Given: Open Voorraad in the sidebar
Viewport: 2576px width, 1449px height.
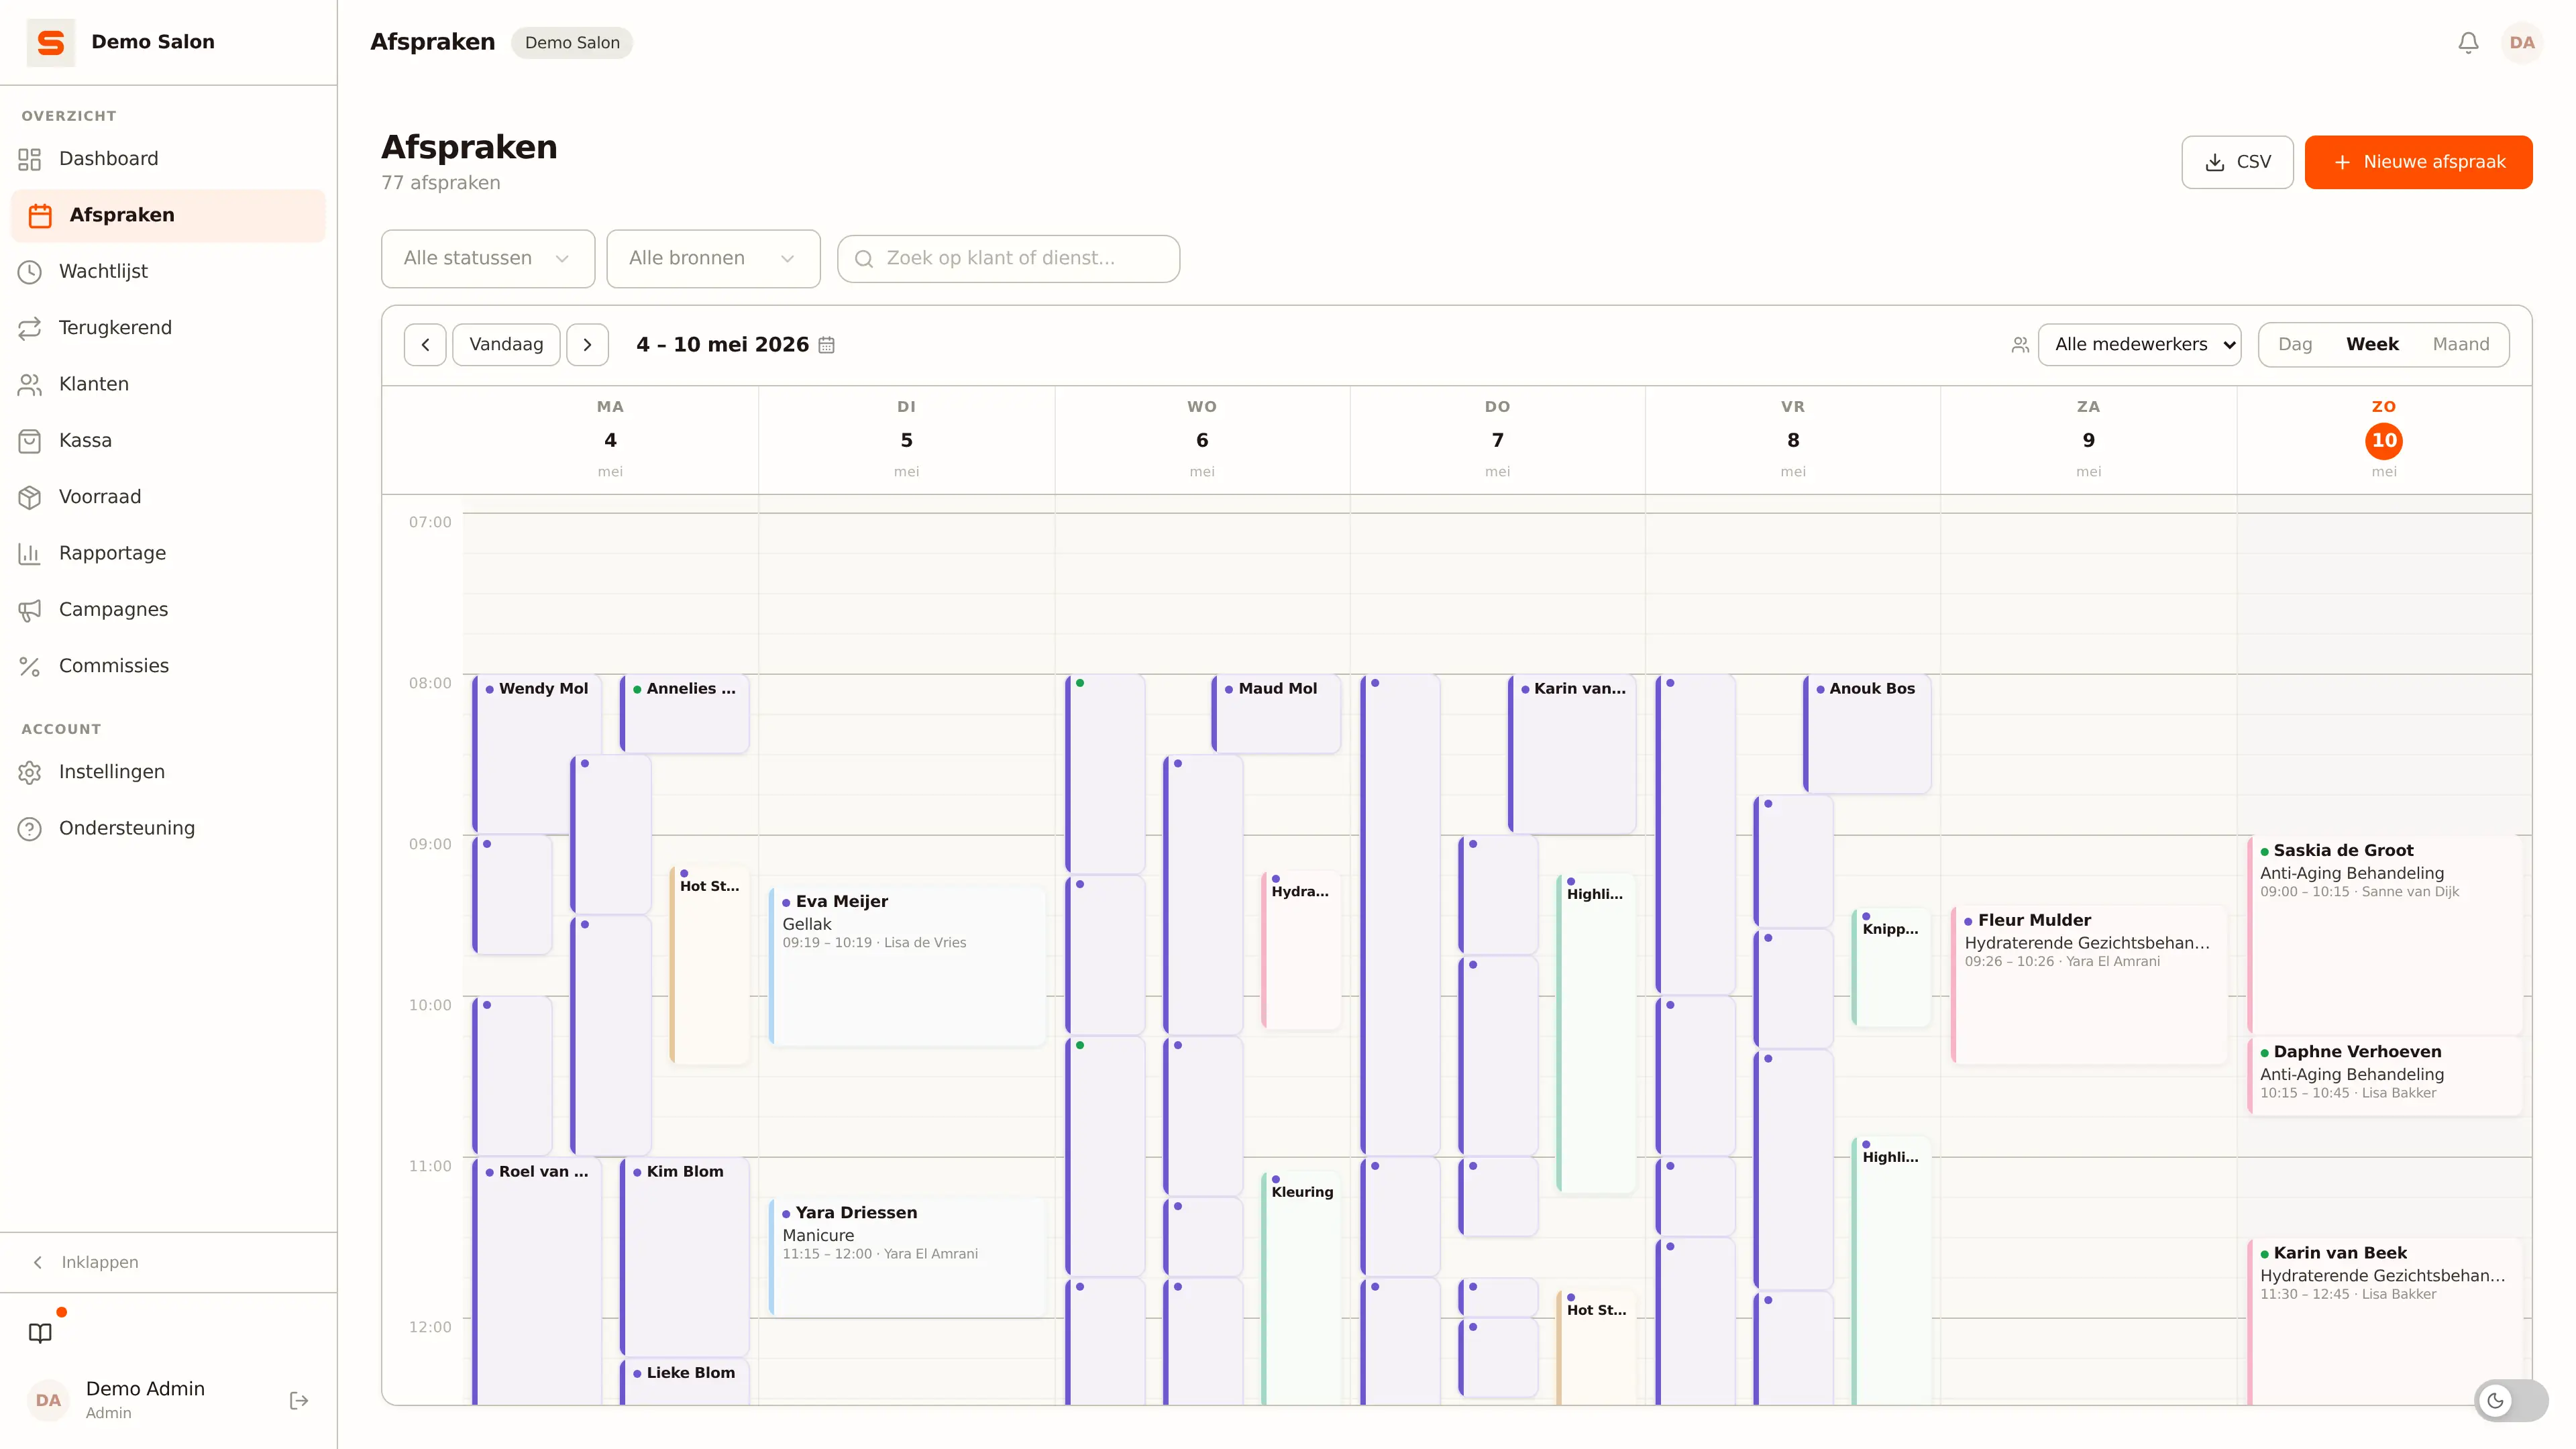Looking at the screenshot, I should [168, 497].
